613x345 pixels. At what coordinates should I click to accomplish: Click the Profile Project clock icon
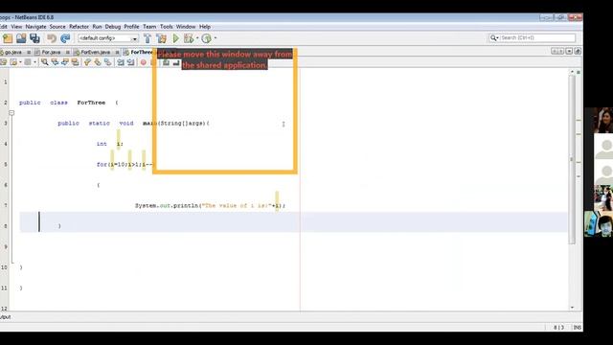point(207,38)
